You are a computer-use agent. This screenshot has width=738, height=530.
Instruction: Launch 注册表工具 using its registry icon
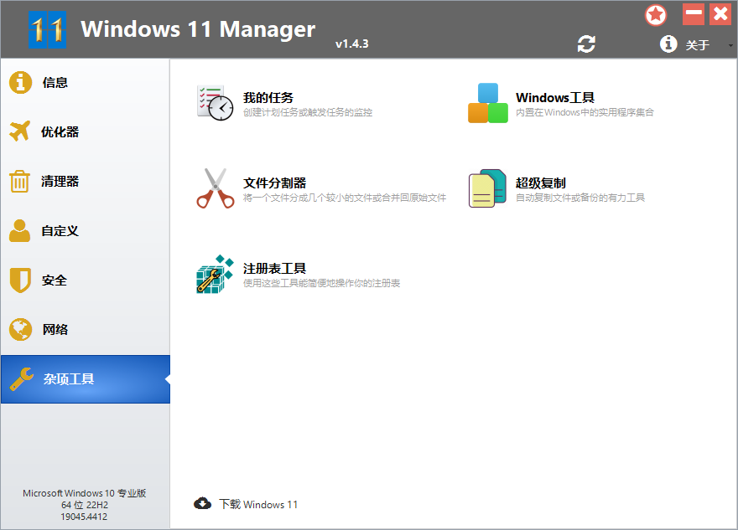(213, 274)
